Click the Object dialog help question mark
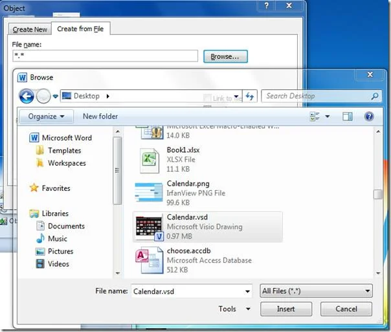 (x=267, y=5)
